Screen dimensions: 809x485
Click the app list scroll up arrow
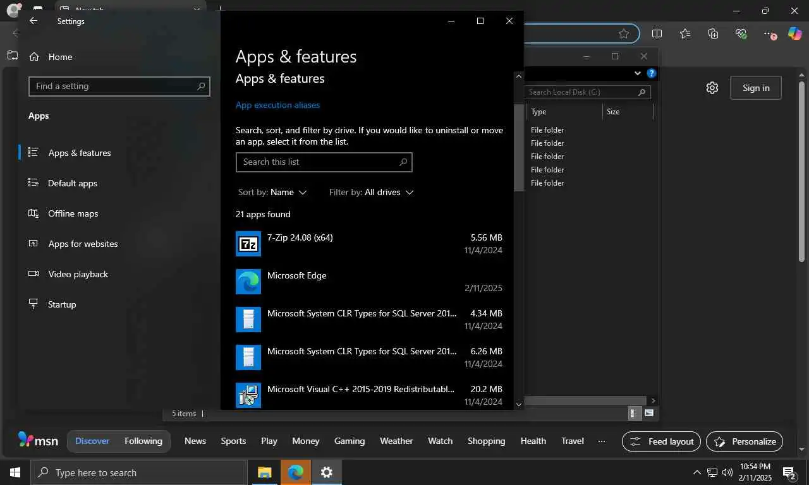pos(519,76)
